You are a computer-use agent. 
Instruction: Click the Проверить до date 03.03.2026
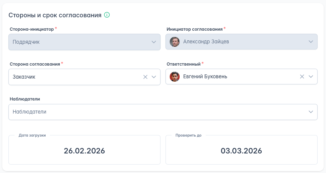click(x=241, y=151)
